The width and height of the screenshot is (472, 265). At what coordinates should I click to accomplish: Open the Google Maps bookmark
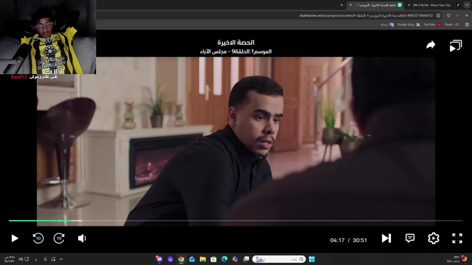[x=409, y=25]
